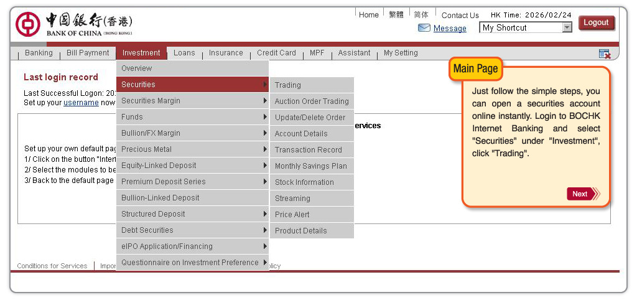Open the MPF tab
This screenshot has width=637, height=300.
click(x=317, y=53)
